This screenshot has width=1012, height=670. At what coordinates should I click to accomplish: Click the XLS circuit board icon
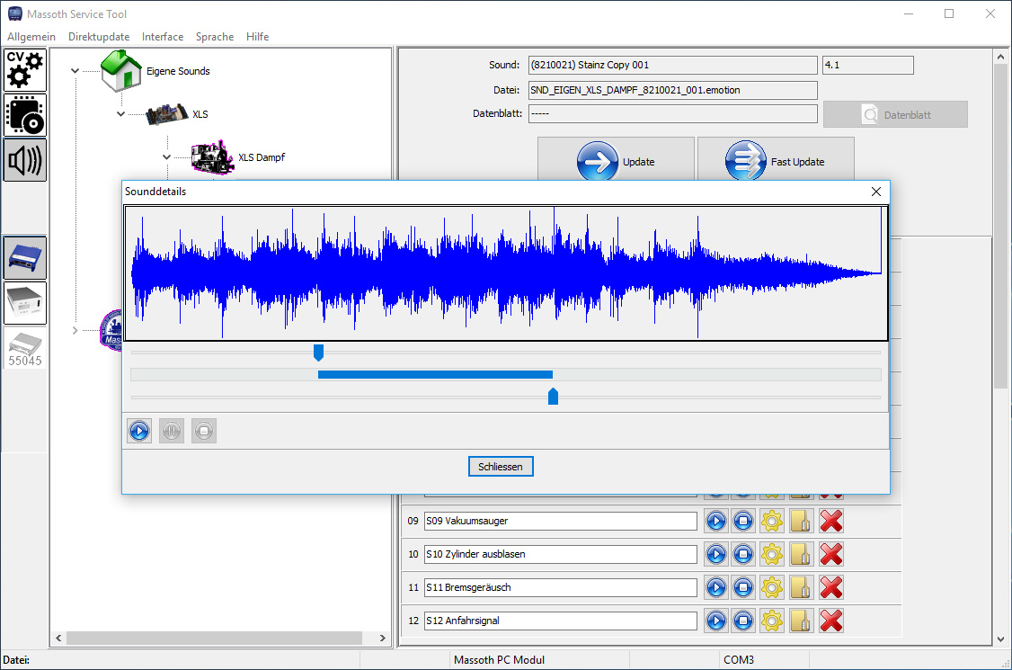[166, 114]
